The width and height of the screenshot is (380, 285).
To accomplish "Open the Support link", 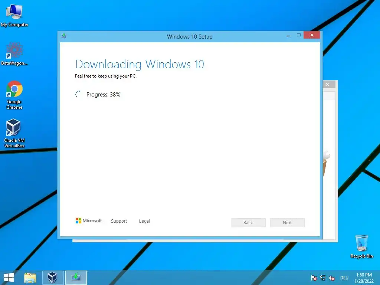I will coord(119,221).
